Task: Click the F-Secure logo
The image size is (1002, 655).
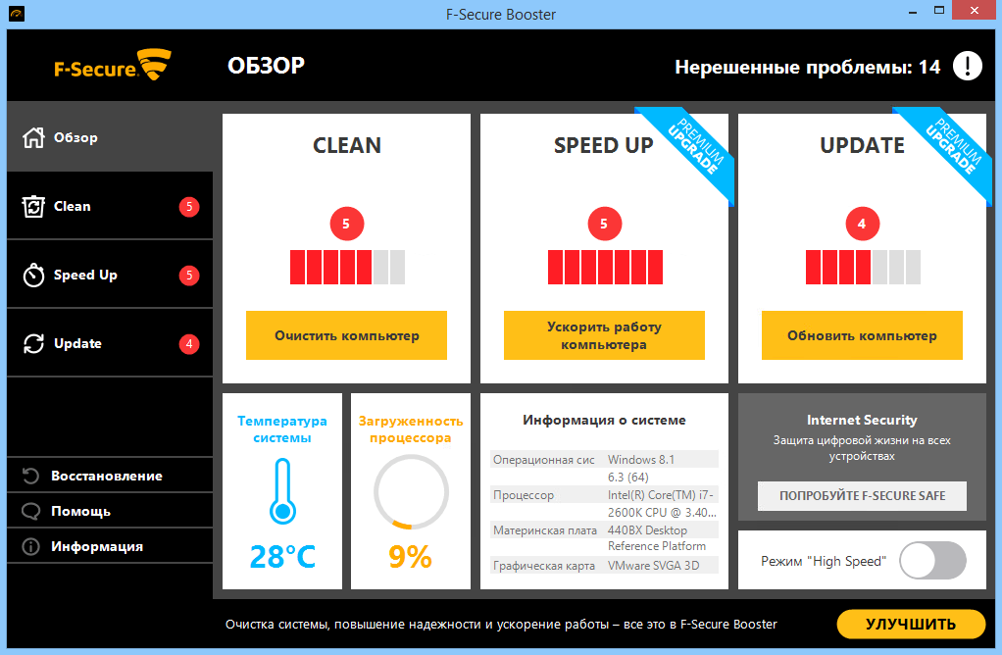Action: 111,65
